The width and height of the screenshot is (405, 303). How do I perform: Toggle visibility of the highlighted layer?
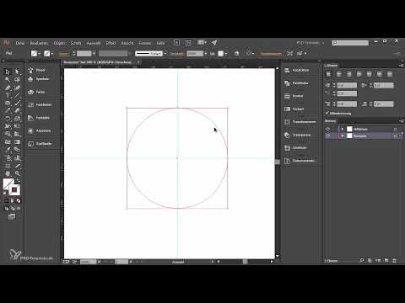(328, 136)
